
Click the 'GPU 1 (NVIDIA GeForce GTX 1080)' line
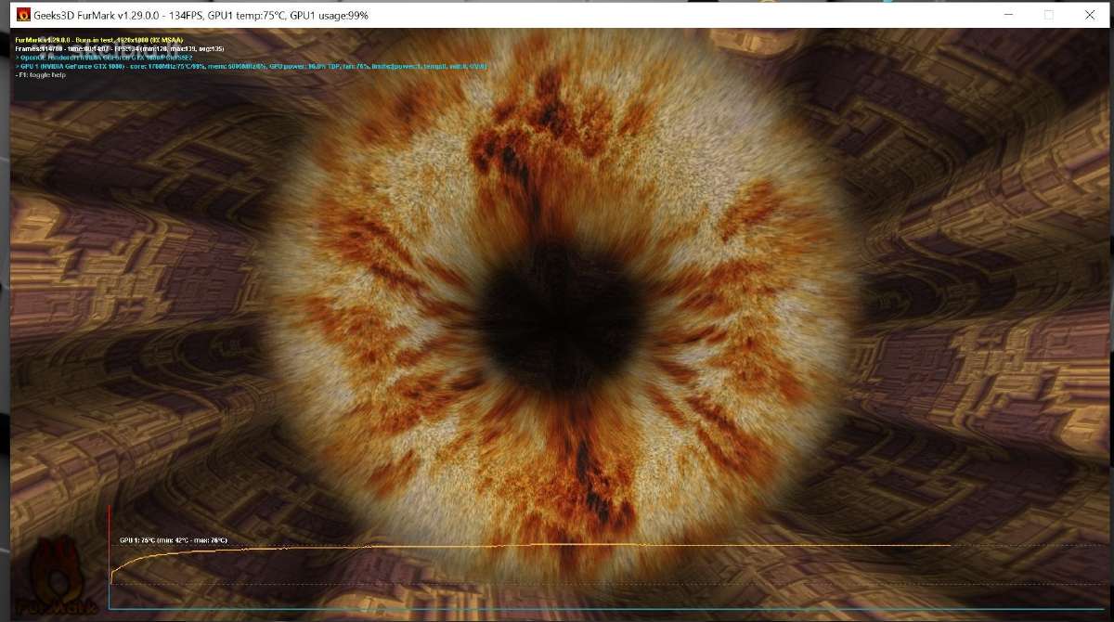pyautogui.click(x=252, y=66)
